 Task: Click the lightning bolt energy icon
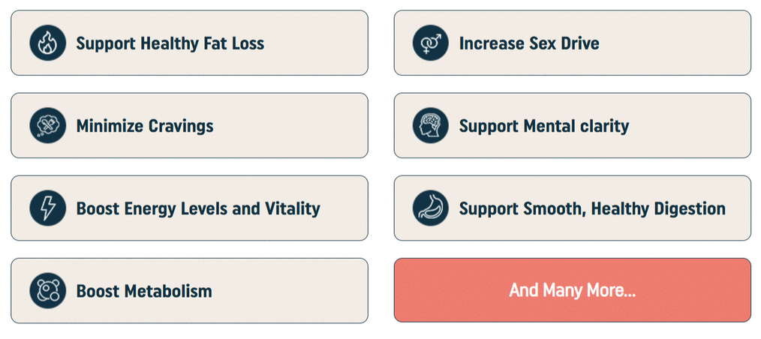48,208
